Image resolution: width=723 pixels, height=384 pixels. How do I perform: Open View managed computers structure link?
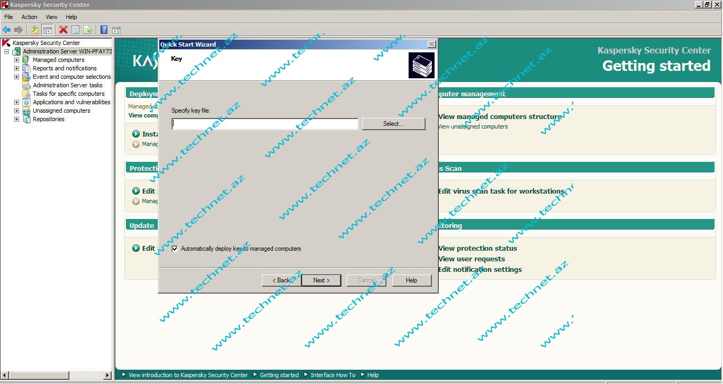tap(499, 117)
